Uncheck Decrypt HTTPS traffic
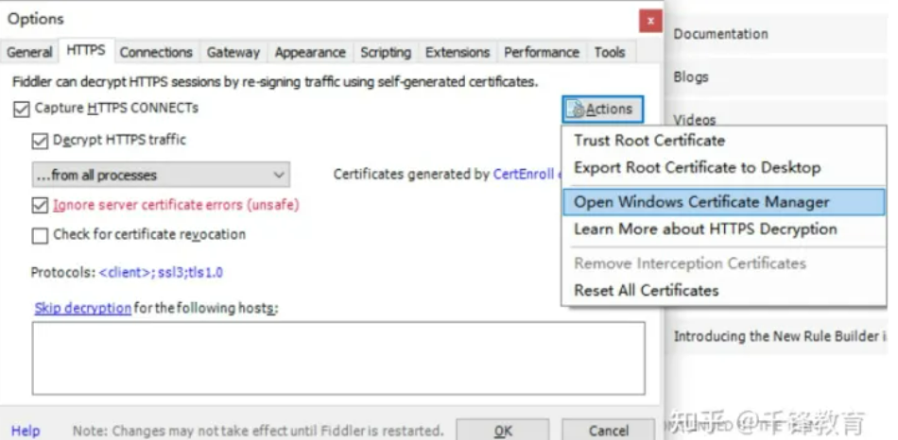Viewport: 898px width, 440px height. pos(40,141)
